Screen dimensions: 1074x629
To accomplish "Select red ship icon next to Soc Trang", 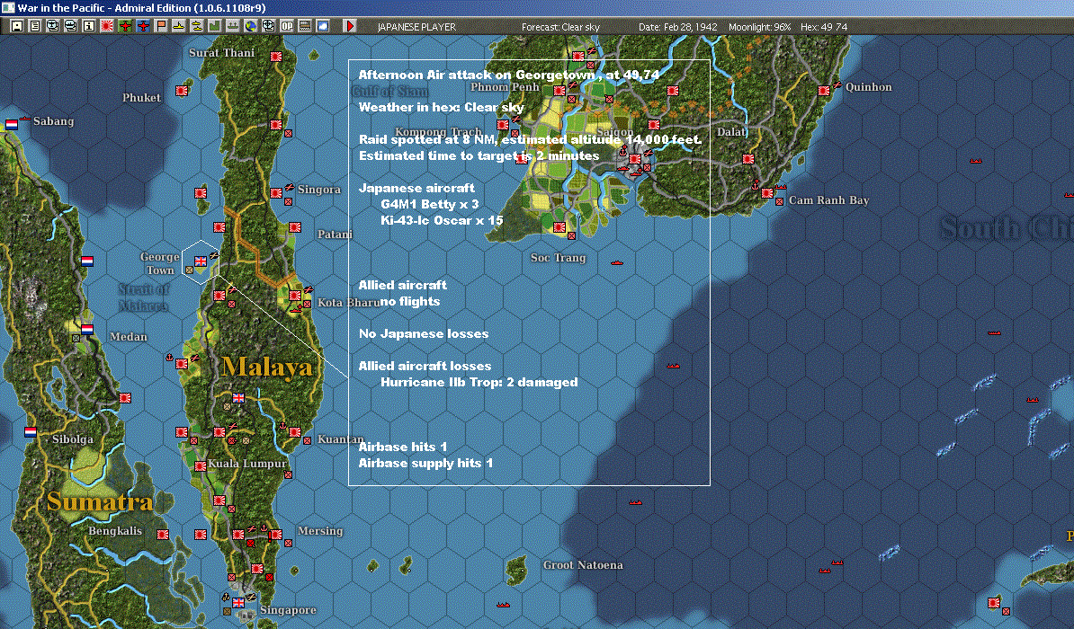I will pos(616,262).
